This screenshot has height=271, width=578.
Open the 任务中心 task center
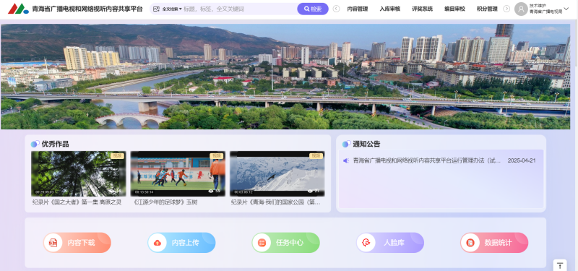click(x=285, y=243)
